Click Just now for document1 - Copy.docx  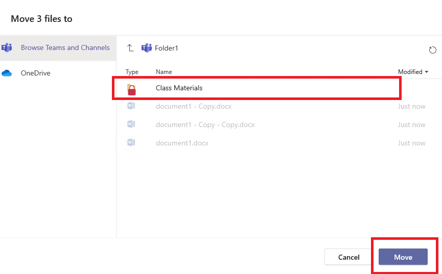tap(411, 107)
